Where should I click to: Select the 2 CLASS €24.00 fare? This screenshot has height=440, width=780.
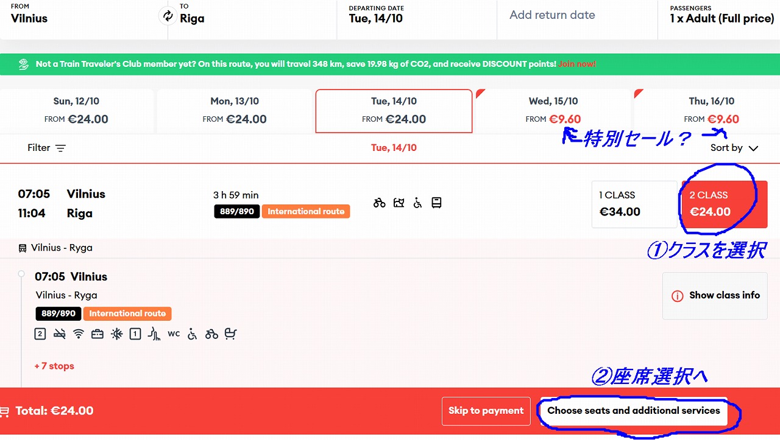(723, 204)
